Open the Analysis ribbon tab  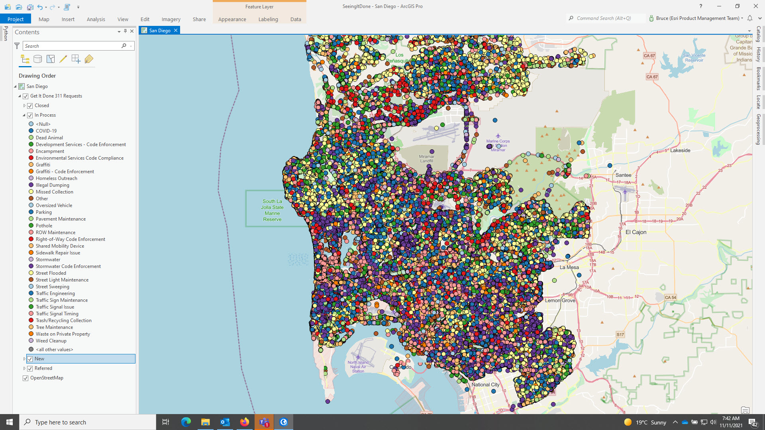pyautogui.click(x=96, y=19)
